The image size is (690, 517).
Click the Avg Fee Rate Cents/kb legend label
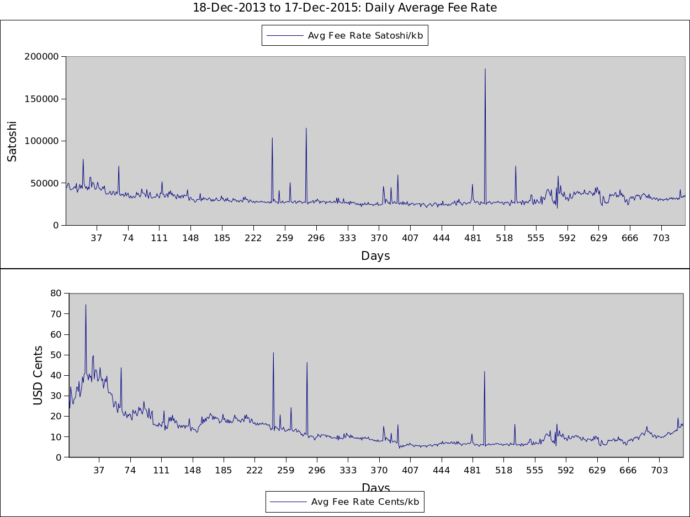coord(365,502)
